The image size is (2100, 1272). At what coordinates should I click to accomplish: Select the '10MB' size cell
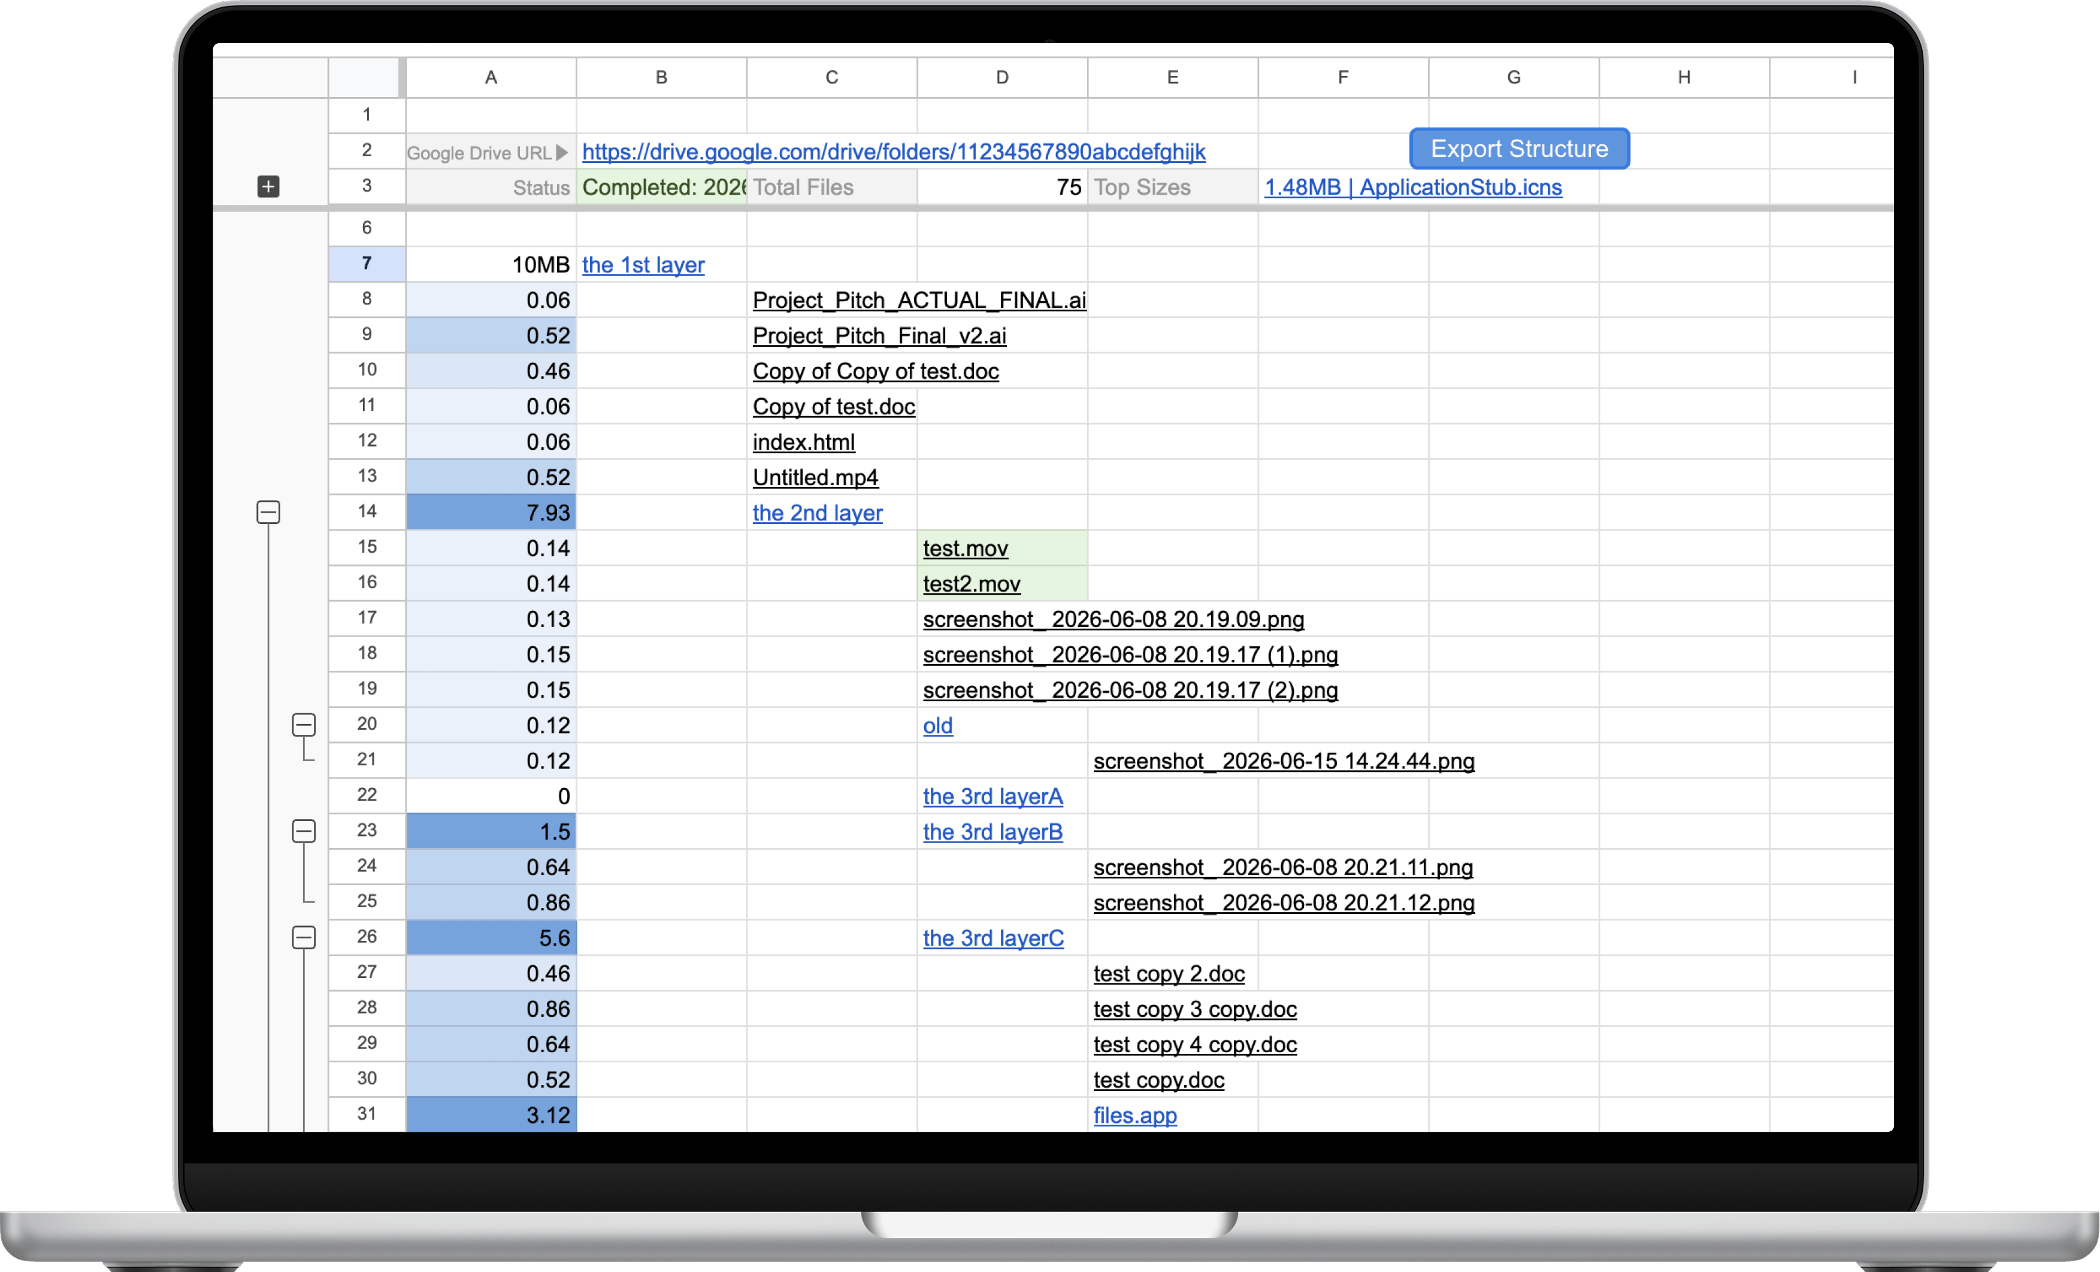(x=491, y=265)
